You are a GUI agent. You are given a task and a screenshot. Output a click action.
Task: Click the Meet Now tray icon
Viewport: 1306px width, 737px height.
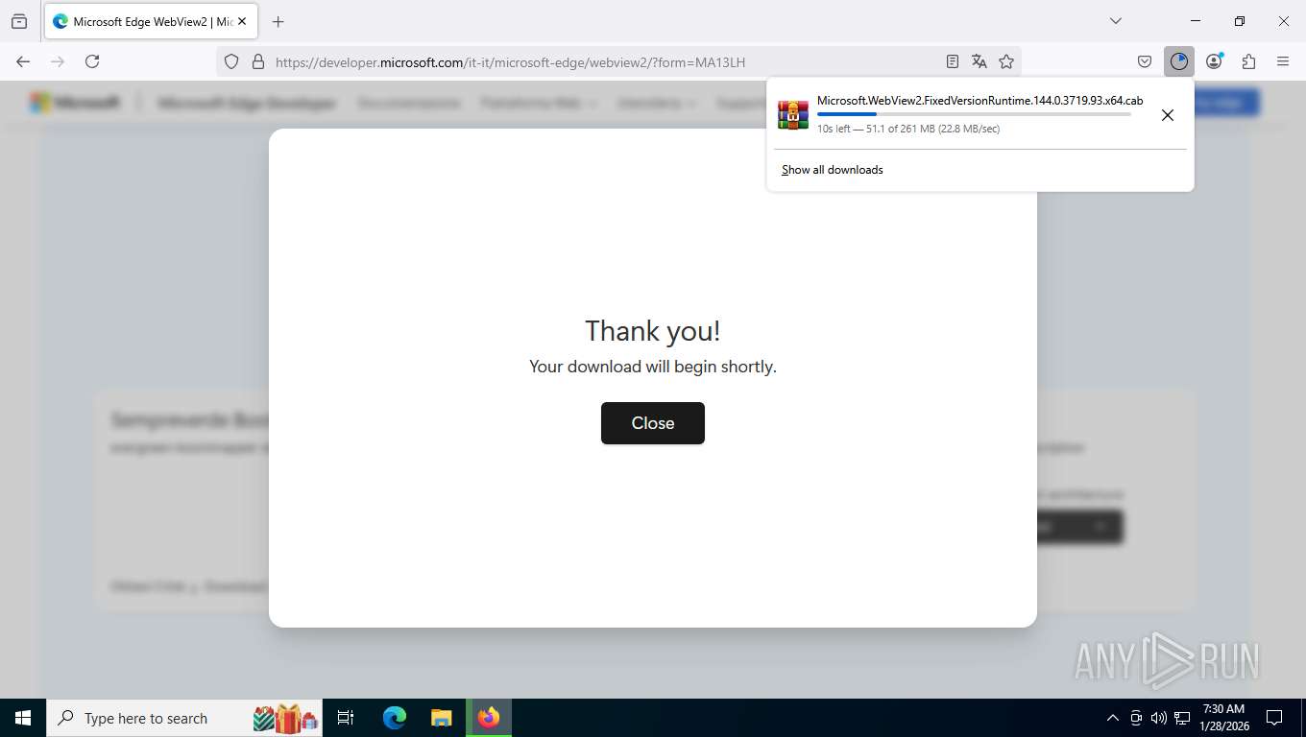[x=1136, y=718]
